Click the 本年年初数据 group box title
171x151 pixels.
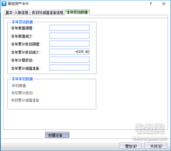[22, 79]
